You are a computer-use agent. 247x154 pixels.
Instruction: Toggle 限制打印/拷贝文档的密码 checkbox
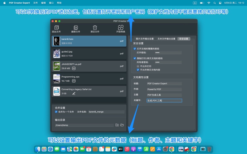(x=135, y=58)
